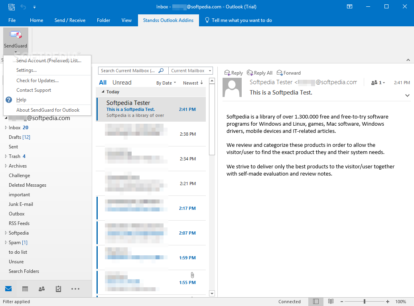Viewport: 414px width, 306px height.
Task: Click the zoom slider handle
Action: [x=365, y=302]
